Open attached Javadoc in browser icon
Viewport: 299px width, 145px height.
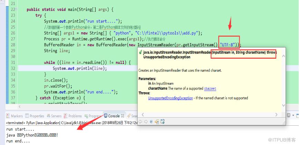tap(162, 122)
